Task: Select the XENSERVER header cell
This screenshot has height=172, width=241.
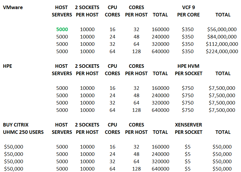Action: pos(188,125)
